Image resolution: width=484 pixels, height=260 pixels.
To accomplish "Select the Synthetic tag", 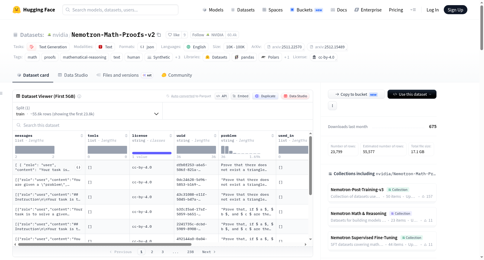I will pyautogui.click(x=159, y=57).
